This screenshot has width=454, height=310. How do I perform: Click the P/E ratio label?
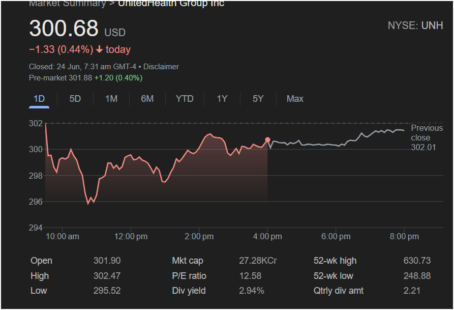(189, 276)
